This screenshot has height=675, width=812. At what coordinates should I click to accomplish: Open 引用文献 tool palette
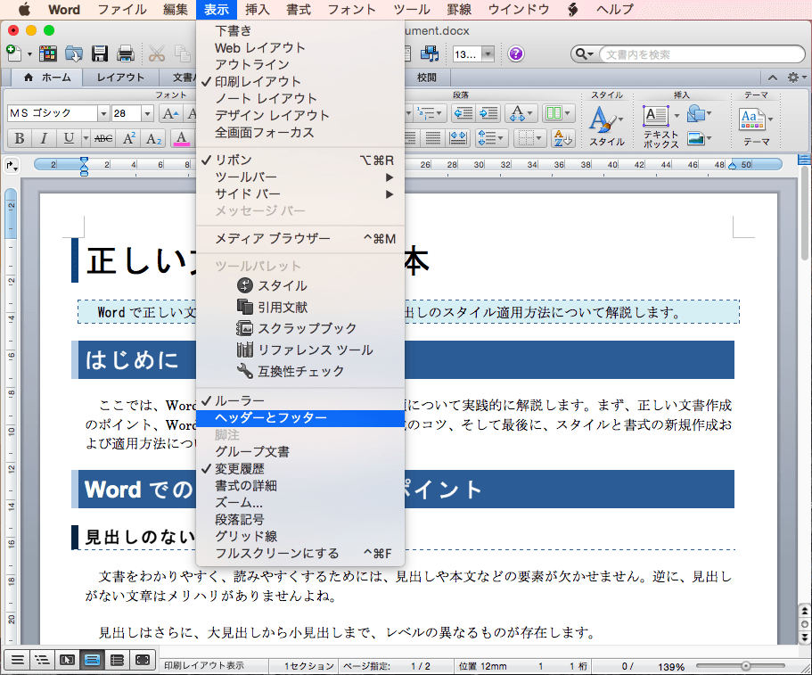(300, 308)
